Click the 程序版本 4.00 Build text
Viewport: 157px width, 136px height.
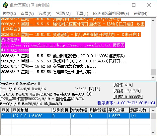(126, 103)
